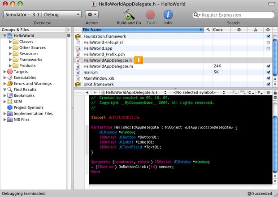Select the Project Symbols cube icon
This screenshot has height=197, width=278.
click(10, 107)
